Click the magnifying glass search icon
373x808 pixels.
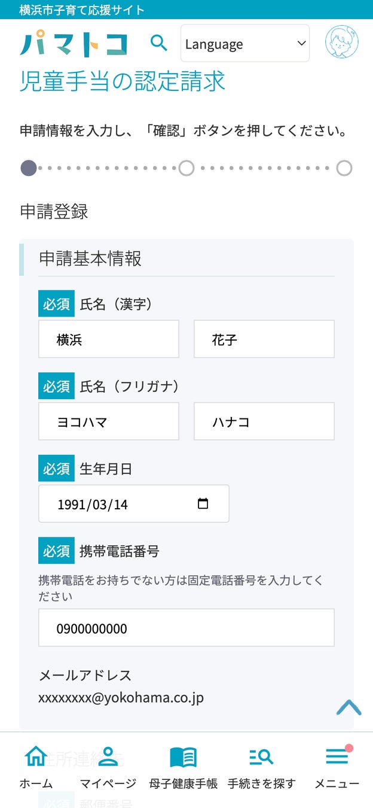(158, 43)
